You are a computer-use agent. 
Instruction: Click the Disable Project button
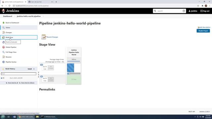coord(203,31)
